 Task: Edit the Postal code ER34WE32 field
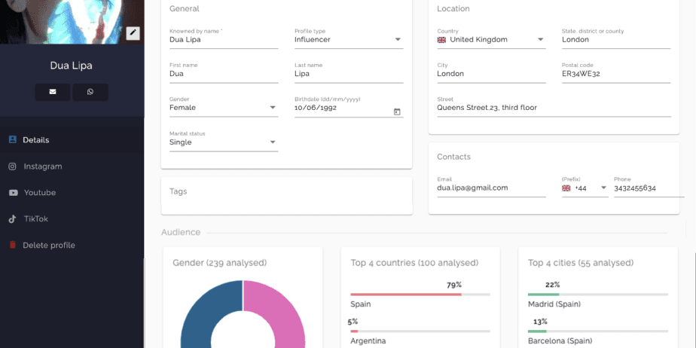[x=616, y=72]
